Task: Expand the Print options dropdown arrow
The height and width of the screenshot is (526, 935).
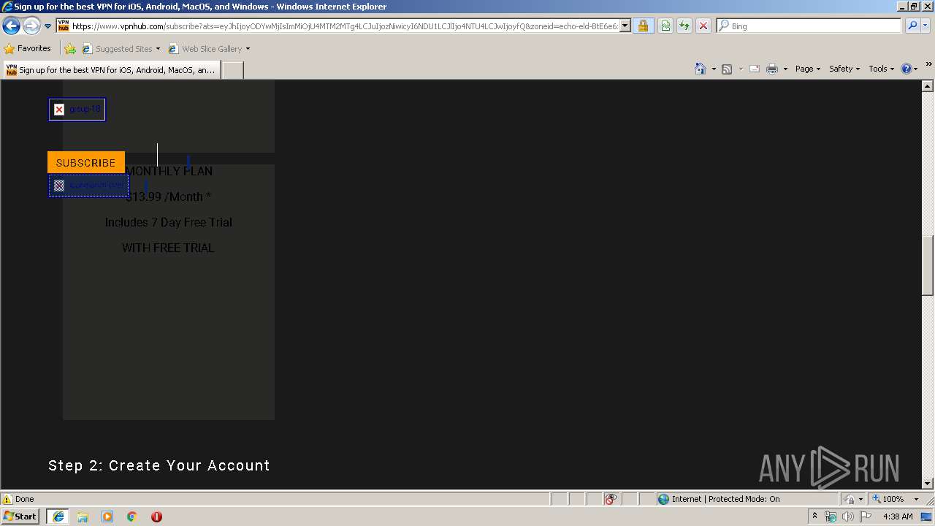Action: [x=785, y=69]
